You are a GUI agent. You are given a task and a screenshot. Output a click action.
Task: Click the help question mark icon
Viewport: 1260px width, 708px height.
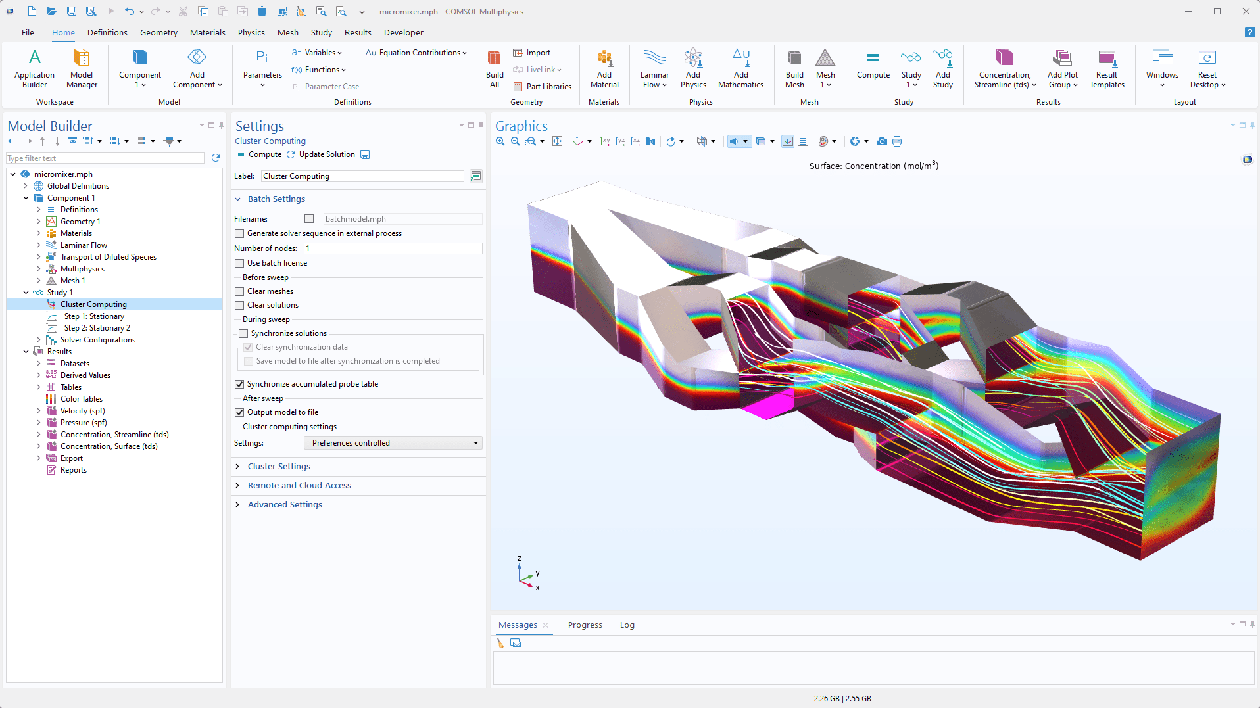tap(1249, 32)
